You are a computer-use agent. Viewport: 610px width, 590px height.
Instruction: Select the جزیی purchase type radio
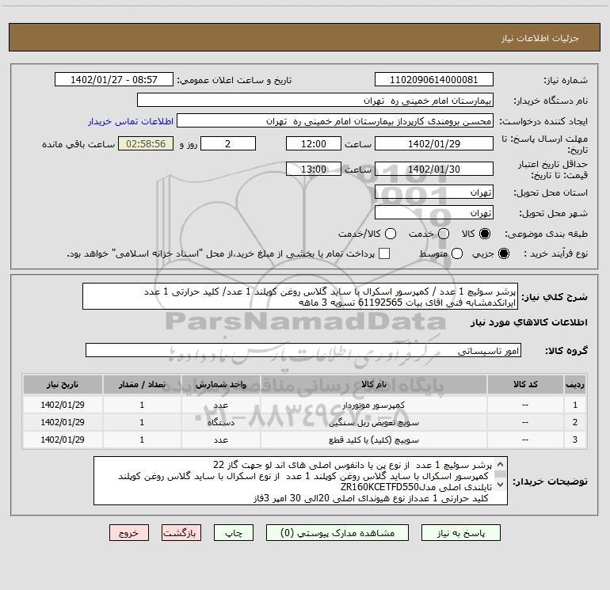coord(503,253)
